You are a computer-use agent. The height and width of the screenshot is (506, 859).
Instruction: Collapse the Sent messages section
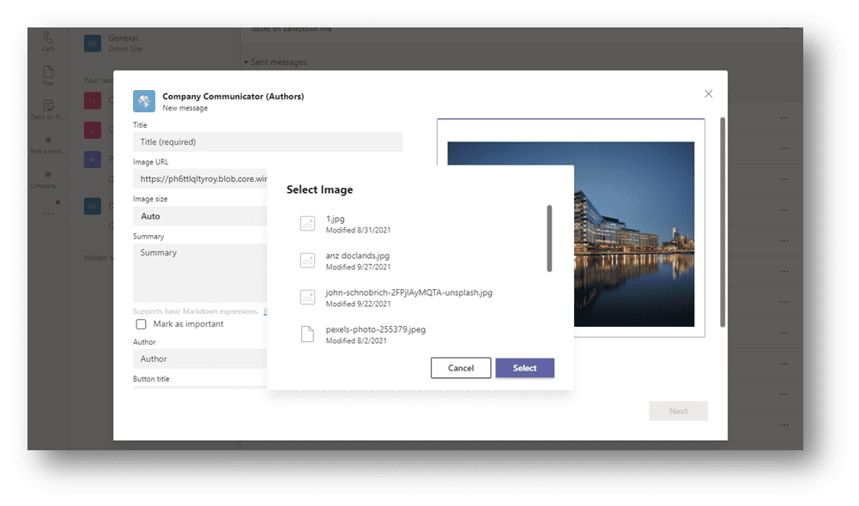coord(245,62)
